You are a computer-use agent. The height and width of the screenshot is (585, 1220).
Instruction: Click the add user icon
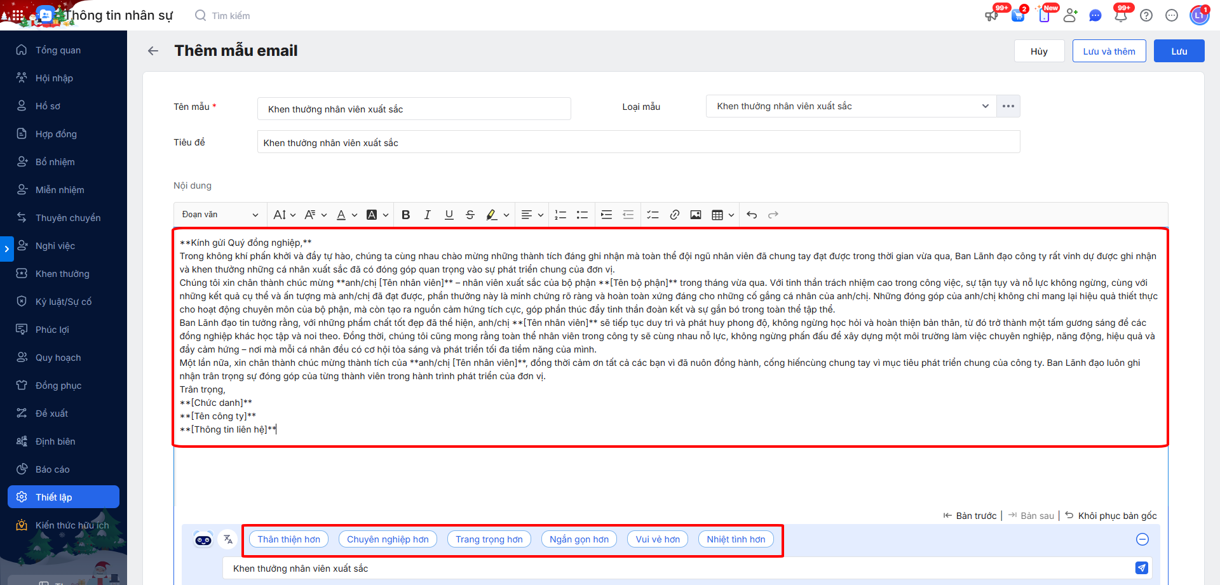(1070, 15)
